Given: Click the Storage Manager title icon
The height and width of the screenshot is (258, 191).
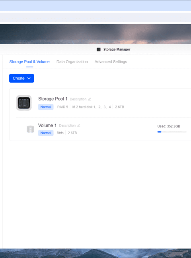Looking at the screenshot, I should 99,49.
